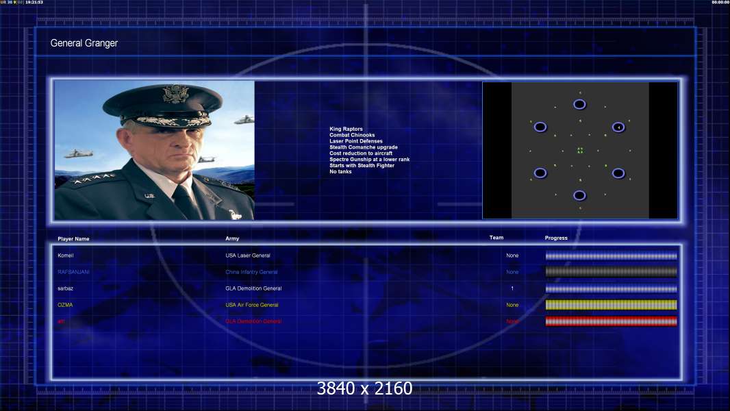This screenshot has height=411, width=730.
Task: Click the map preview's green center marker
Action: coord(580,150)
